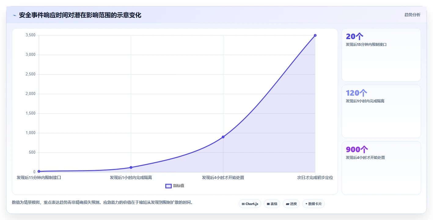Open the 20个 data card
The height and width of the screenshot is (220, 433).
(381, 55)
